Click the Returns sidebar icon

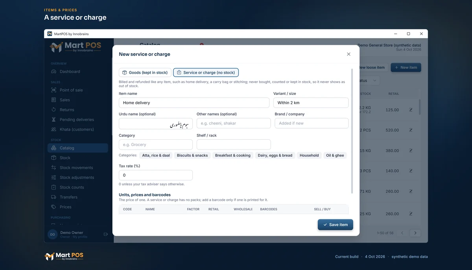pos(53,110)
